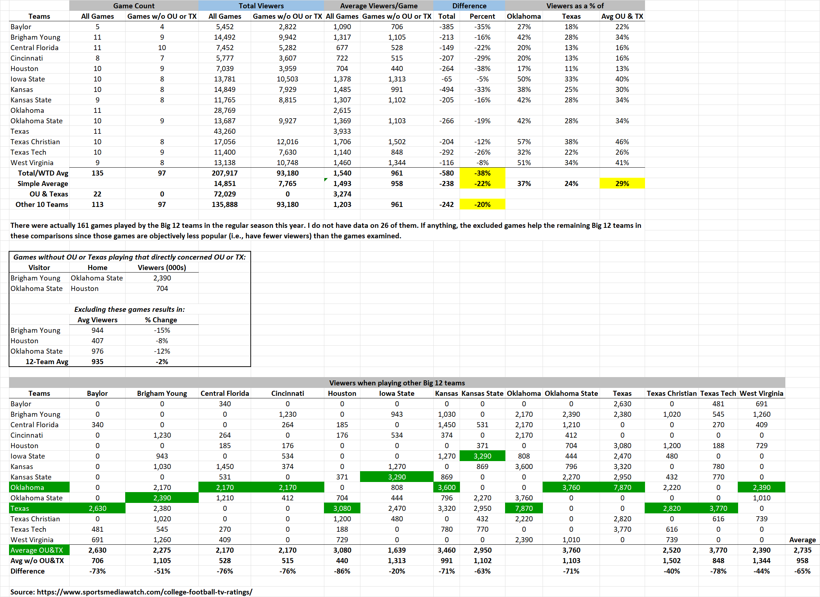
Task: Click green 2,630 cell in Texas row
Action: 97,508
